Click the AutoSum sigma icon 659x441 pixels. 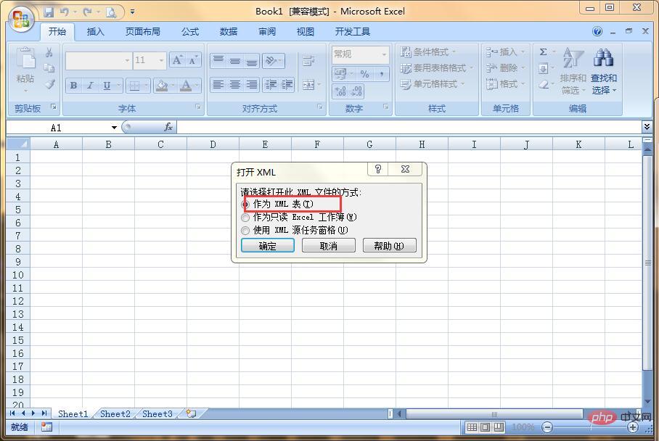(543, 51)
